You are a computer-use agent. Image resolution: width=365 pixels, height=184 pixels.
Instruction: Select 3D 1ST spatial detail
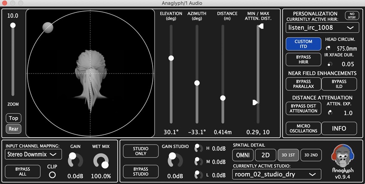click(288, 155)
